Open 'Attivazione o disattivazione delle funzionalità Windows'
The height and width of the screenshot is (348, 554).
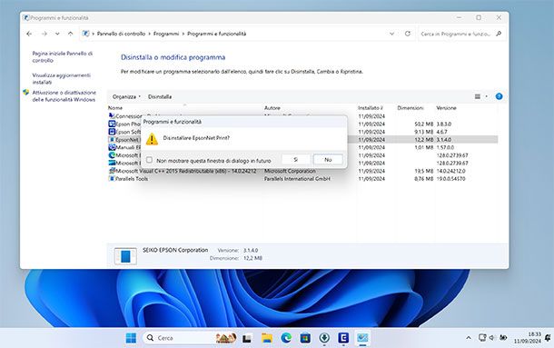point(64,95)
